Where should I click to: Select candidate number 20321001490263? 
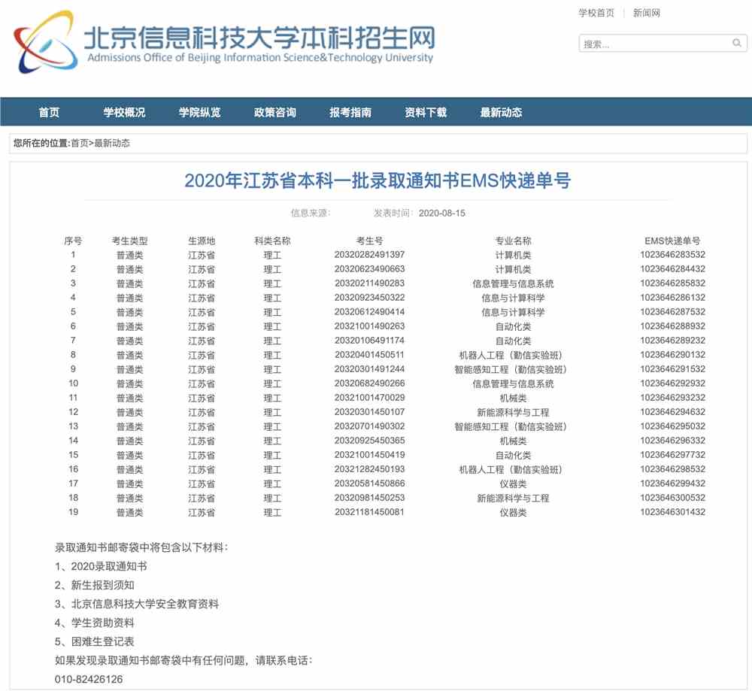point(369,326)
